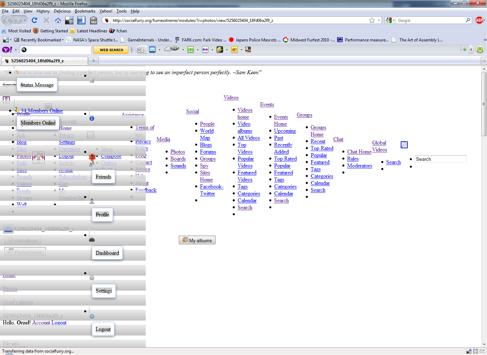Go to the browser Home page icon

click(58, 20)
